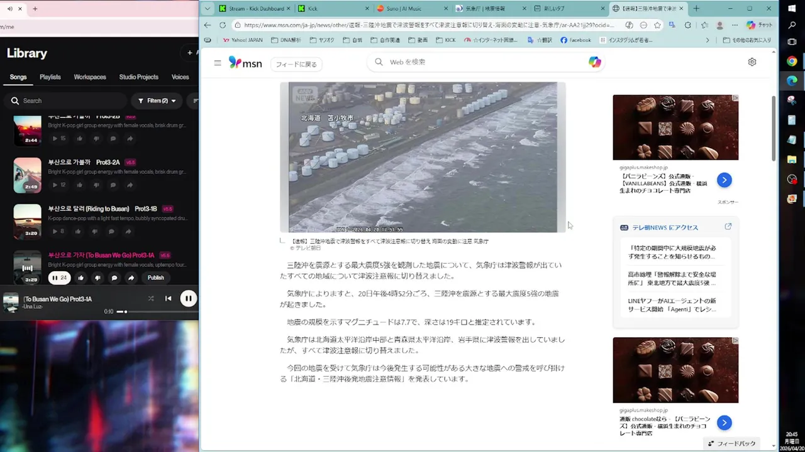Pause playback with the round player pause button
Screen dimensions: 805x452
tap(188, 299)
